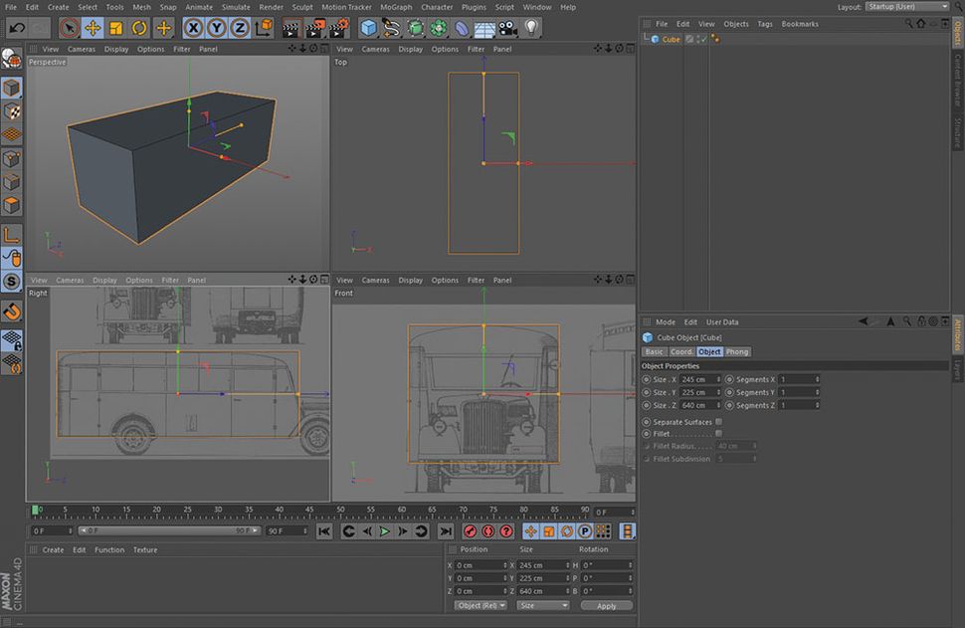Activate the Rotate tool in top toolbar
This screenshot has height=628, width=965.
pyautogui.click(x=140, y=28)
